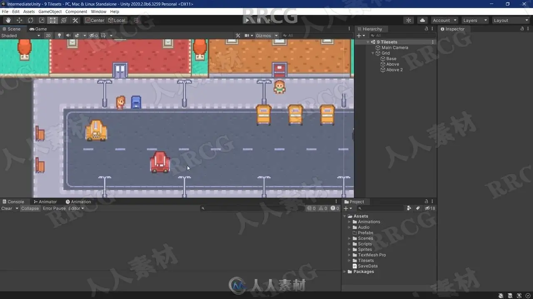Click the Play button
The height and width of the screenshot is (299, 533).
[247, 20]
